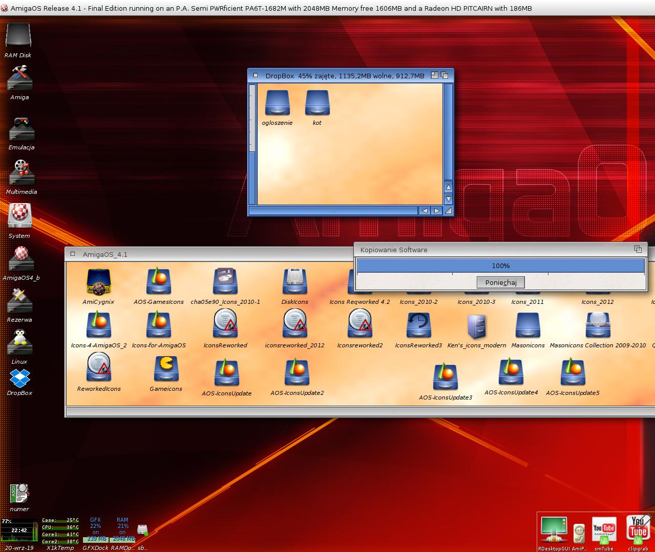Select the cha05e90_Icons_2010-1 drawer
Viewport: 655px width, 552px height.
225,282
